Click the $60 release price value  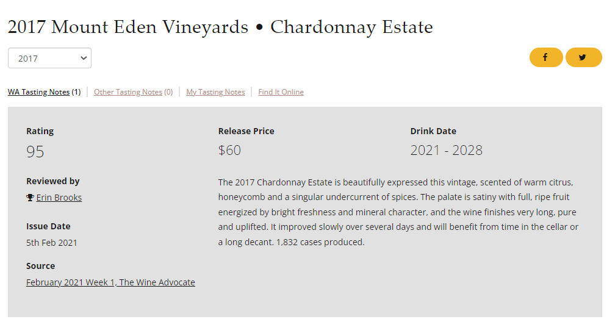tap(229, 150)
